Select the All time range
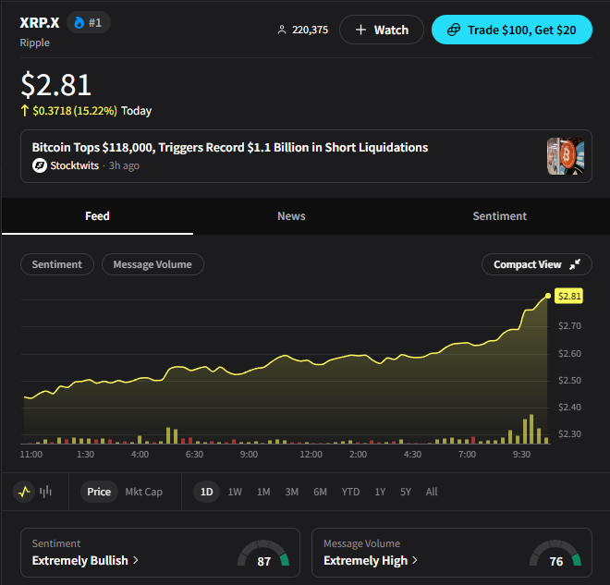Image resolution: width=610 pixels, height=585 pixels. pos(432,492)
